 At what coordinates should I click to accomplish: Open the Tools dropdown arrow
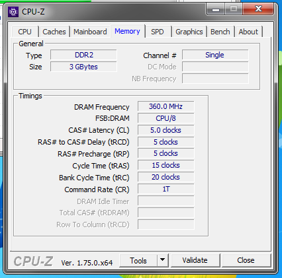pos(163,260)
